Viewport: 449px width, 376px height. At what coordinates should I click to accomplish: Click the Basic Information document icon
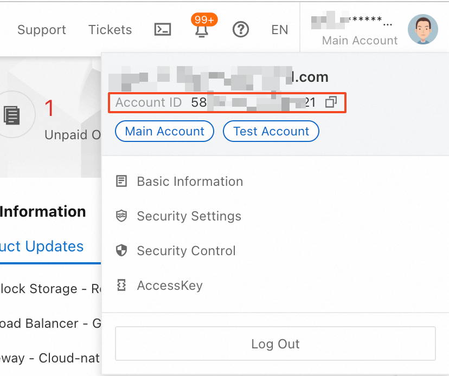tap(121, 181)
